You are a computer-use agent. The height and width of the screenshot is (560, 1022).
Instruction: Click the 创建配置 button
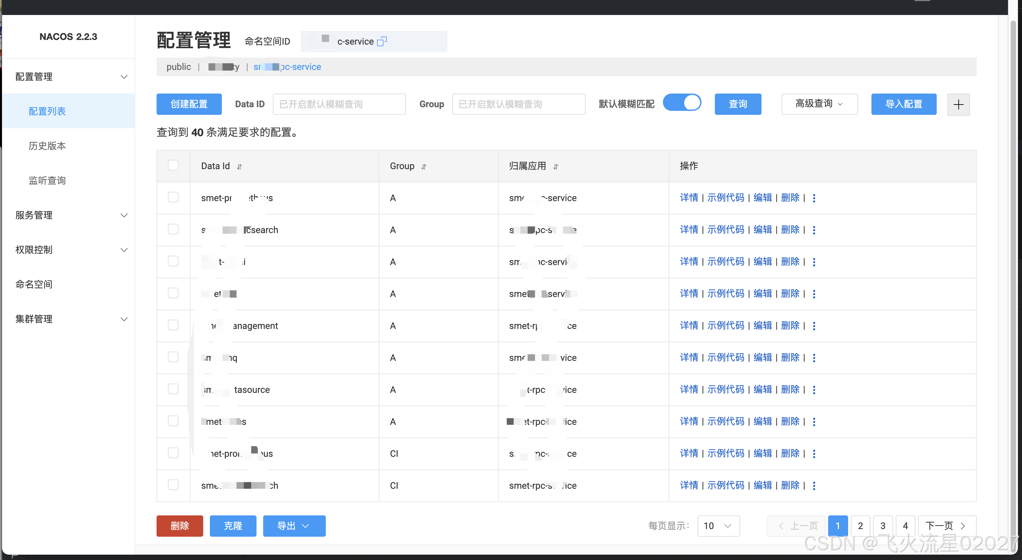click(189, 104)
